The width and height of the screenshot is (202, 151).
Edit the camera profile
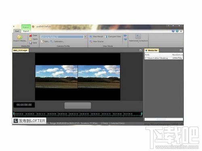[x=45, y=41]
